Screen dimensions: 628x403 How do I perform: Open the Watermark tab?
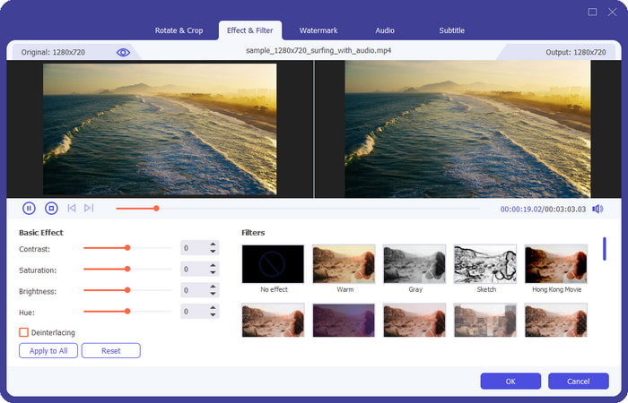318,30
